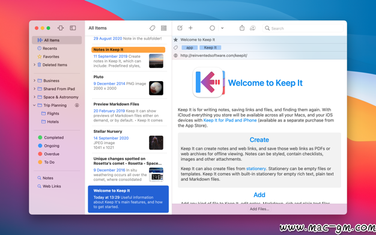Click the Keep It app logo image
This screenshot has width=376, height=235.
208,82
